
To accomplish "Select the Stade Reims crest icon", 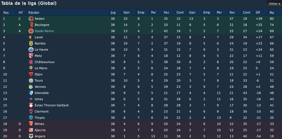I will [x=31, y=31].
